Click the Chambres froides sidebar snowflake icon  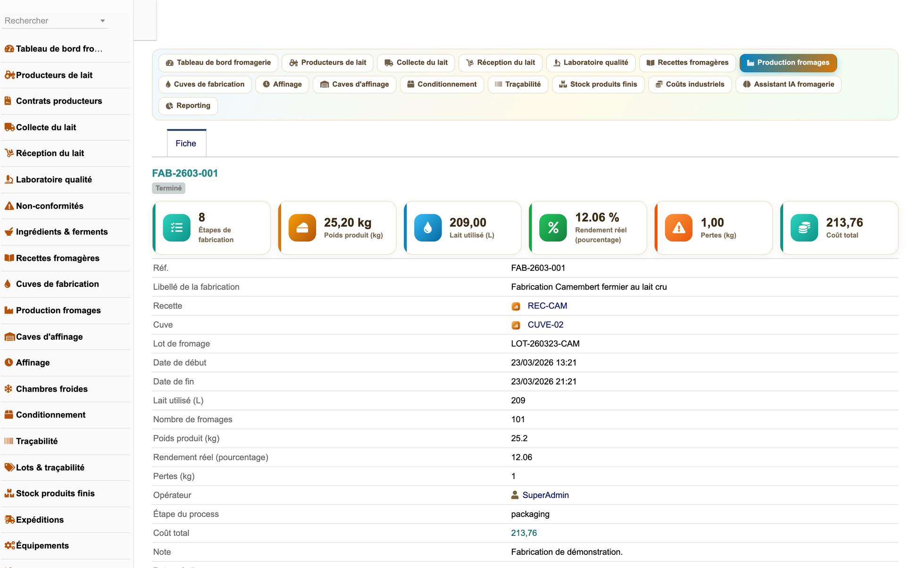click(8, 389)
